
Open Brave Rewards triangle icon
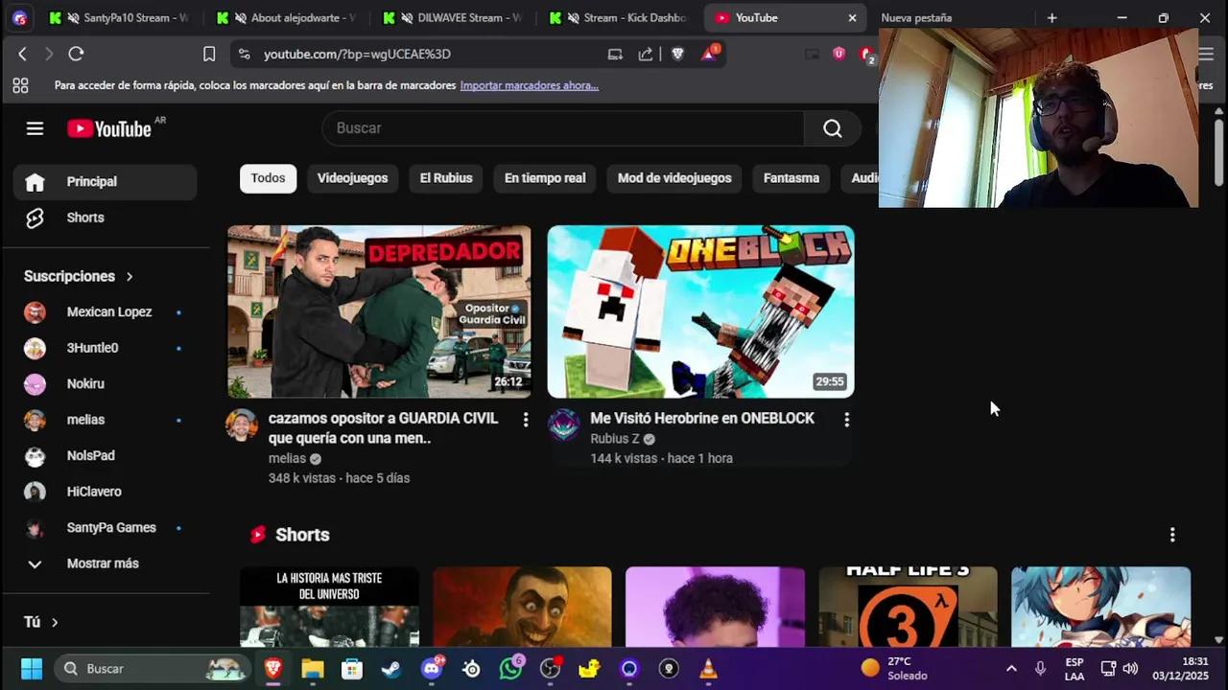[709, 54]
